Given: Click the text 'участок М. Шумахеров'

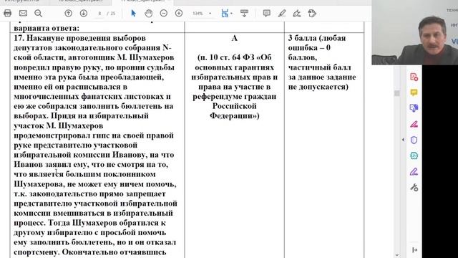Looking at the screenshot, I should click(x=59, y=126).
